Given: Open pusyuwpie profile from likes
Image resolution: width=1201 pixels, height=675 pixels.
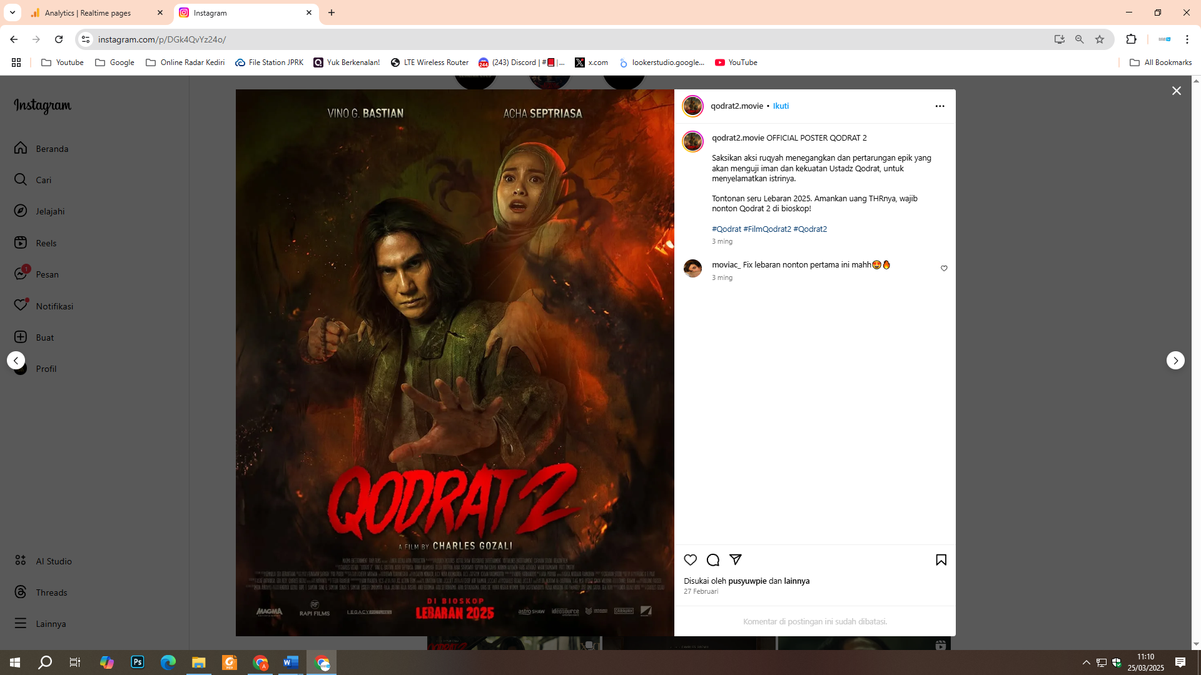Looking at the screenshot, I should [x=747, y=581].
